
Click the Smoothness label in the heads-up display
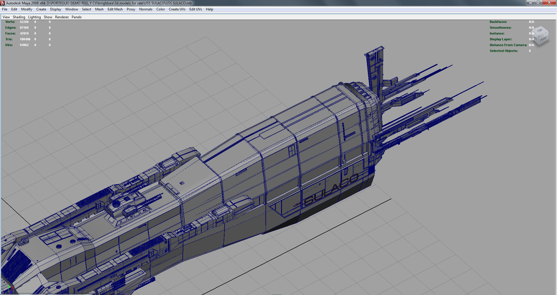500,28
